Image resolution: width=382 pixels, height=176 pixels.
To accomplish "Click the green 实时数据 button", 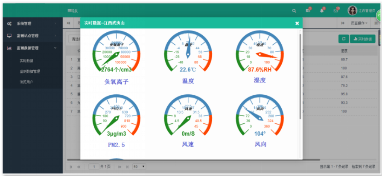I will coord(362,39).
